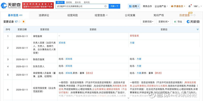
Task: Click the 序号 column header
Action: pos(8,29)
